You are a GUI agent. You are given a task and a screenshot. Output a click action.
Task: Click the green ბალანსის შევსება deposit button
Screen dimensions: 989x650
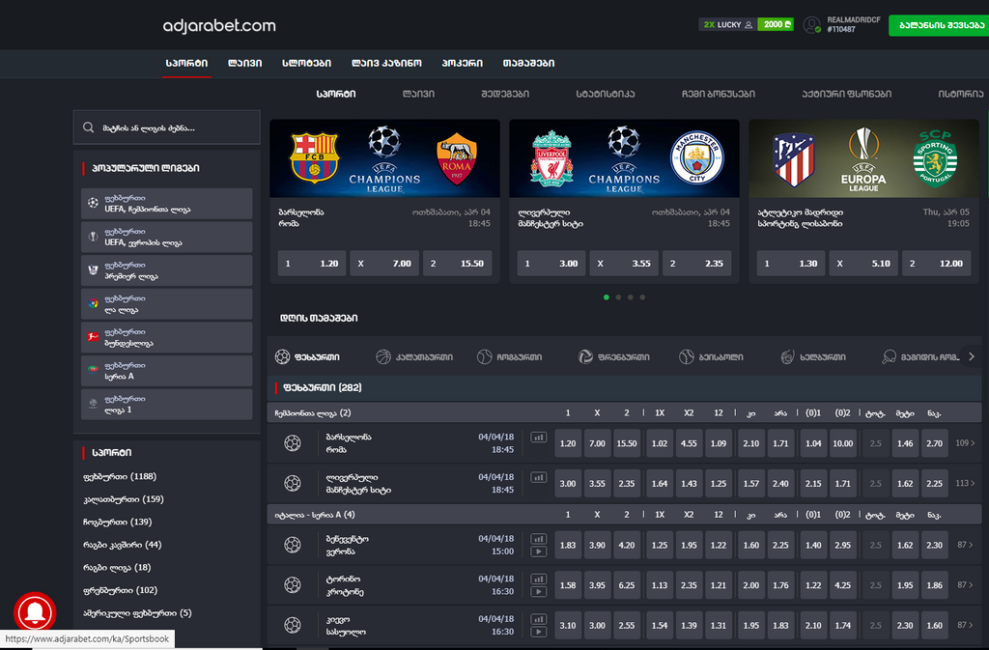(x=936, y=25)
